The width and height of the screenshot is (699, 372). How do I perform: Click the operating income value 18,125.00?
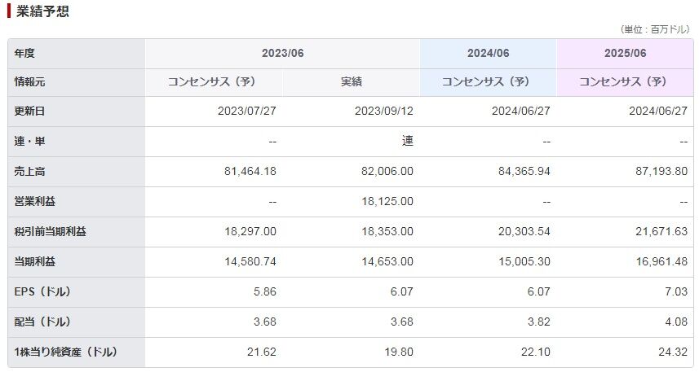click(x=387, y=202)
